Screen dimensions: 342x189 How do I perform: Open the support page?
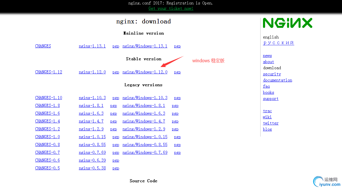pyautogui.click(x=271, y=99)
